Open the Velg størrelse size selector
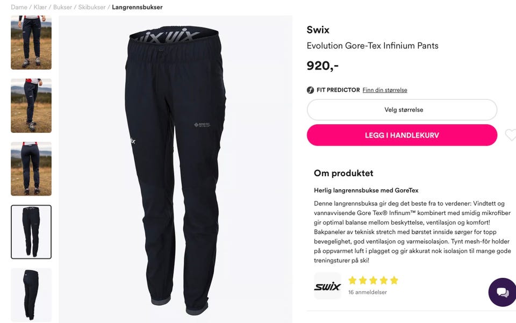The image size is (516, 323). click(x=402, y=110)
